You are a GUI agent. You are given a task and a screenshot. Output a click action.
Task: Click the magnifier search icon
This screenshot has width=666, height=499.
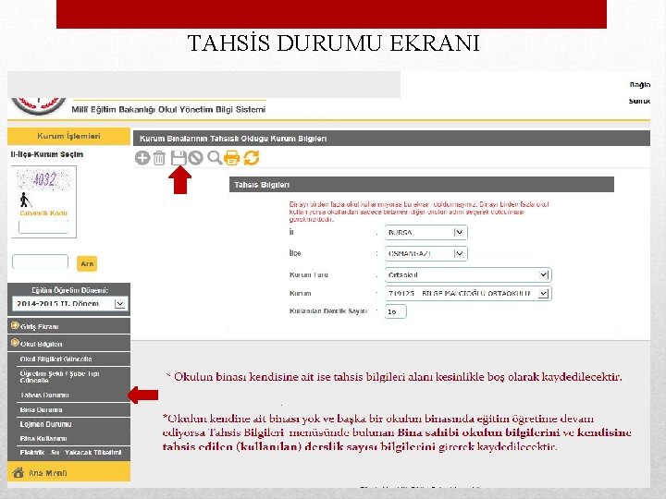pos(215,158)
